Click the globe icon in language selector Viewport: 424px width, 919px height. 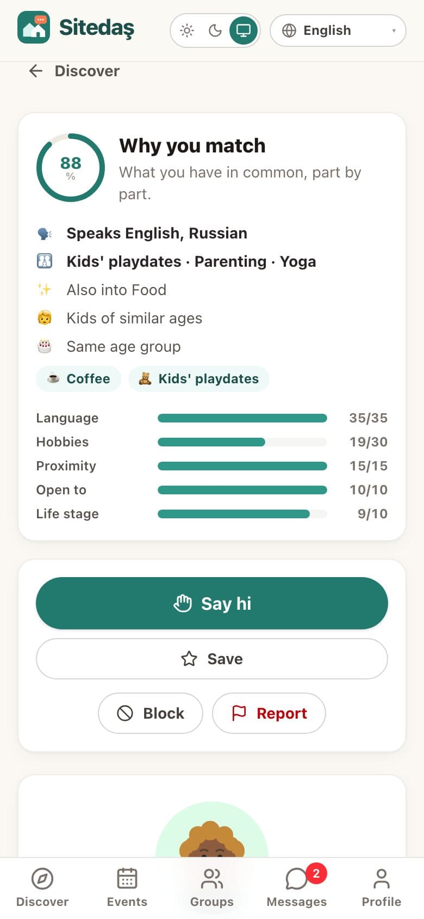[x=289, y=30]
